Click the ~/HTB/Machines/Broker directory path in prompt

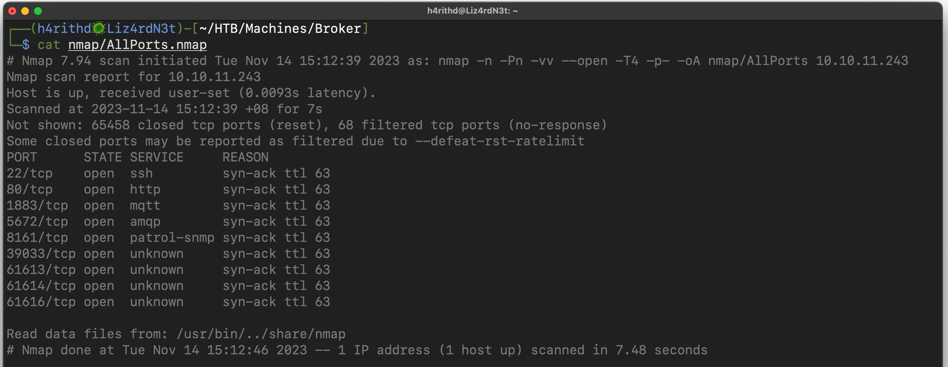[x=280, y=28]
